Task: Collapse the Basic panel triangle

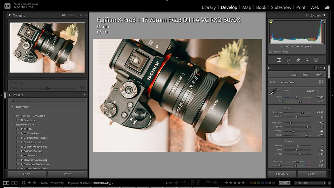Action: [x=324, y=68]
